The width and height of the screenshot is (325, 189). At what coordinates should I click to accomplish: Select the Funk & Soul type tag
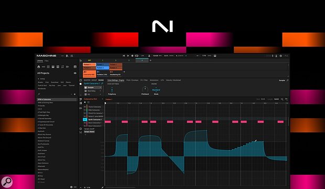[42, 85]
